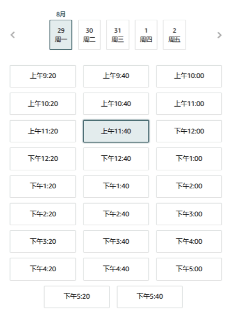Select the last slot 下午5:40
This screenshot has width=233, height=317.
(x=150, y=297)
